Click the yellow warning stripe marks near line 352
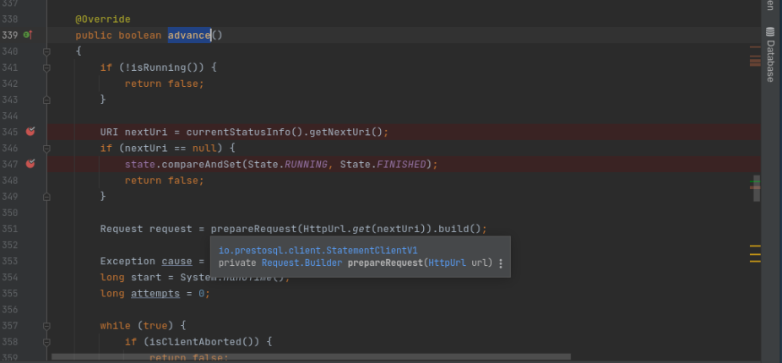 [x=755, y=253]
